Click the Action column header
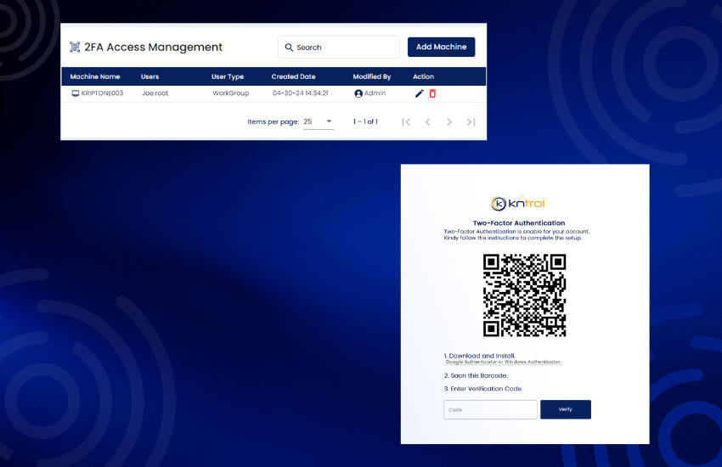 tap(423, 76)
